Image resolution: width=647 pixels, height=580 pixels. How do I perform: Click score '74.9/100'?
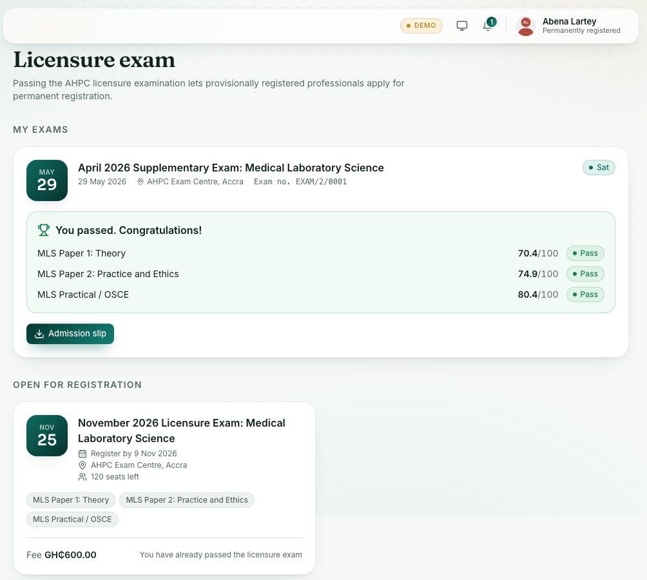click(537, 274)
